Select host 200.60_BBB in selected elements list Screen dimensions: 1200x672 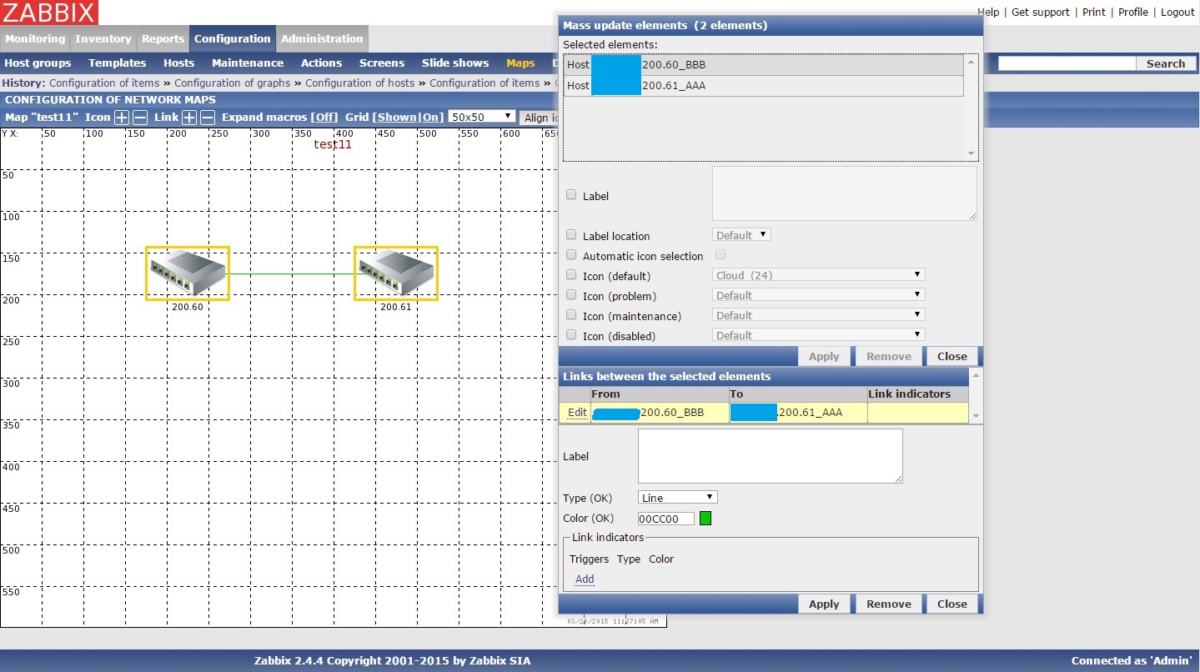point(764,64)
